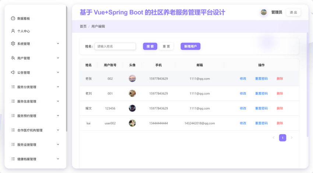Expand the 服务预约管理 chevron
Image resolution: width=313 pixels, height=173 pixels.
tap(58, 115)
